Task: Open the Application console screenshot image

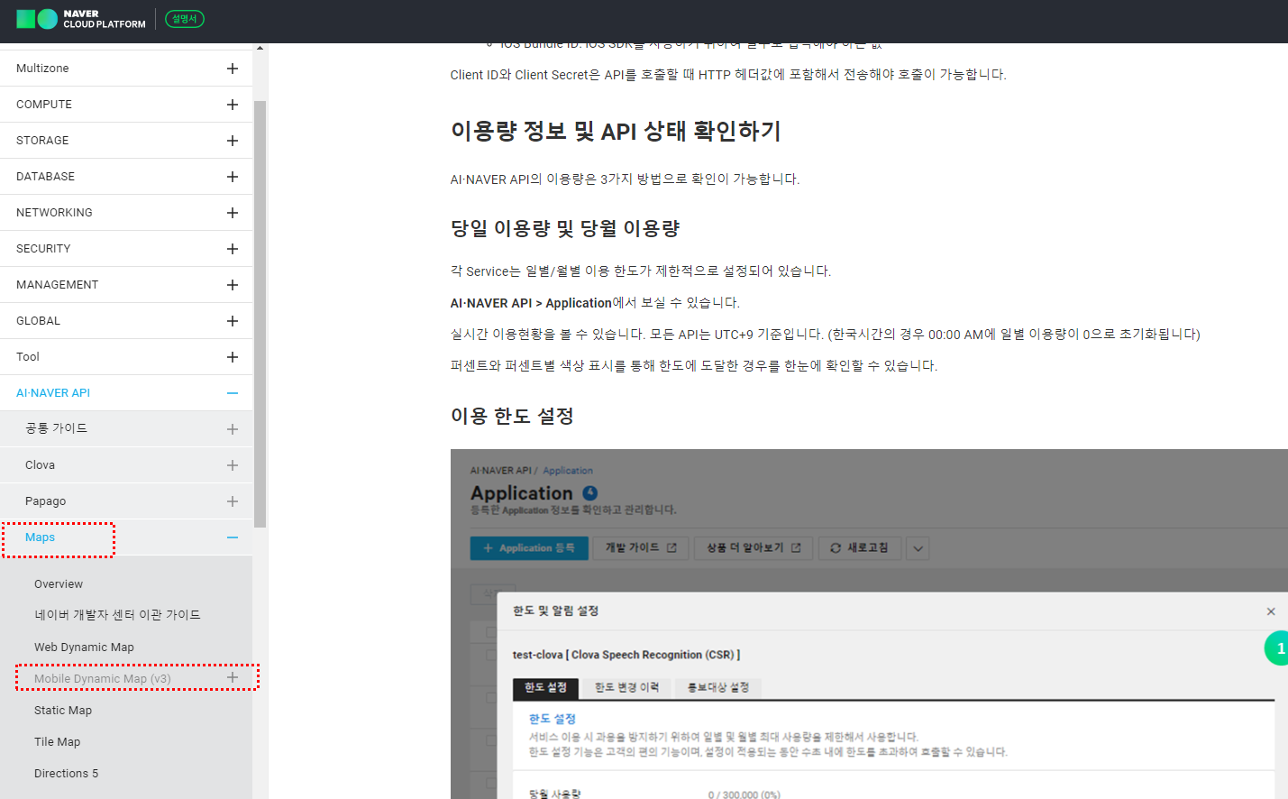Action: tap(869, 624)
